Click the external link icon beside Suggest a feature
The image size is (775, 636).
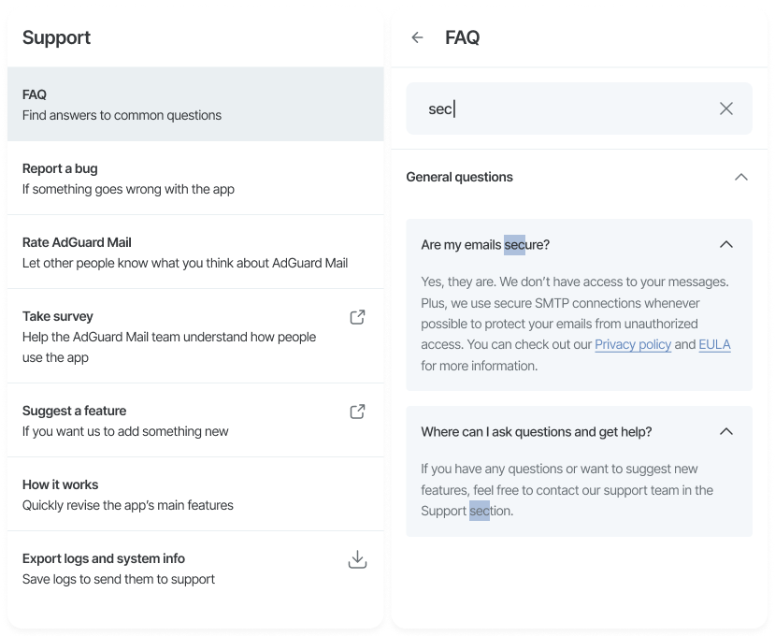[x=357, y=412]
